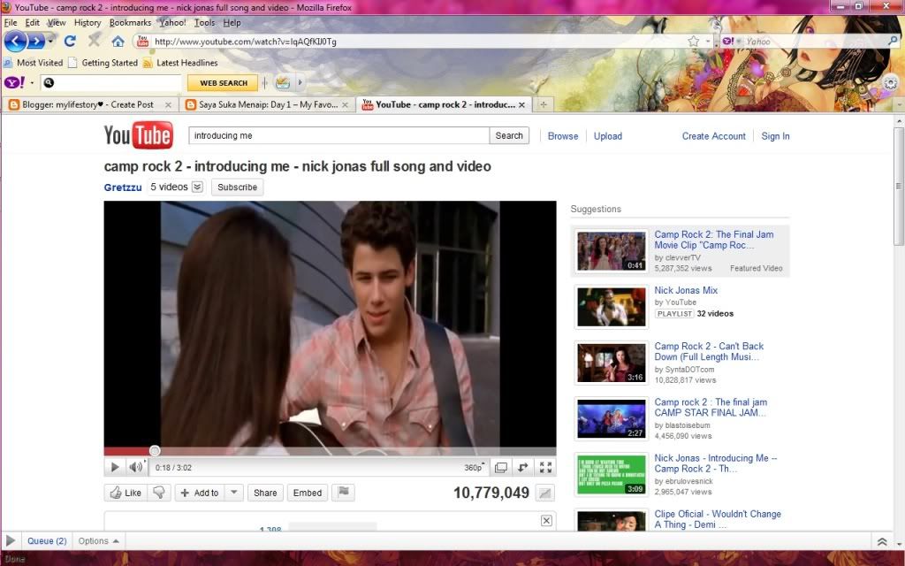Open the list all tabs dropdown
905x566 pixels.
tap(899, 104)
